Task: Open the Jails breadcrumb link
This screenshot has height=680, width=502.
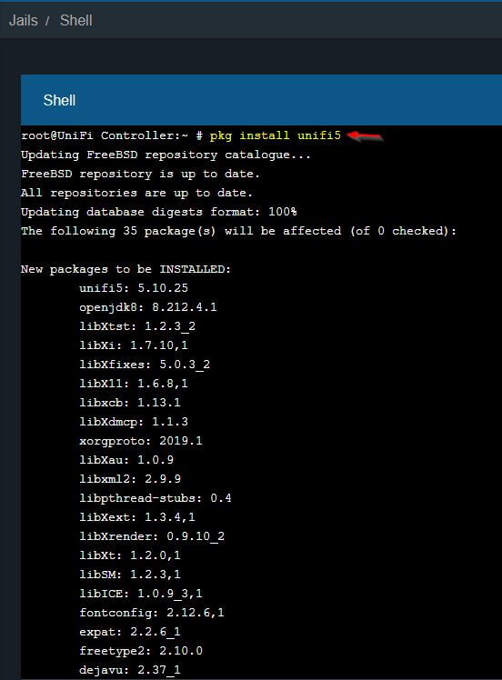Action: 23,20
